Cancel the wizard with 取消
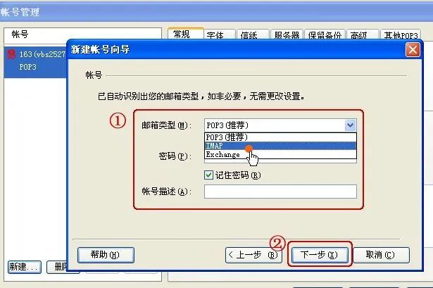 tap(381, 255)
